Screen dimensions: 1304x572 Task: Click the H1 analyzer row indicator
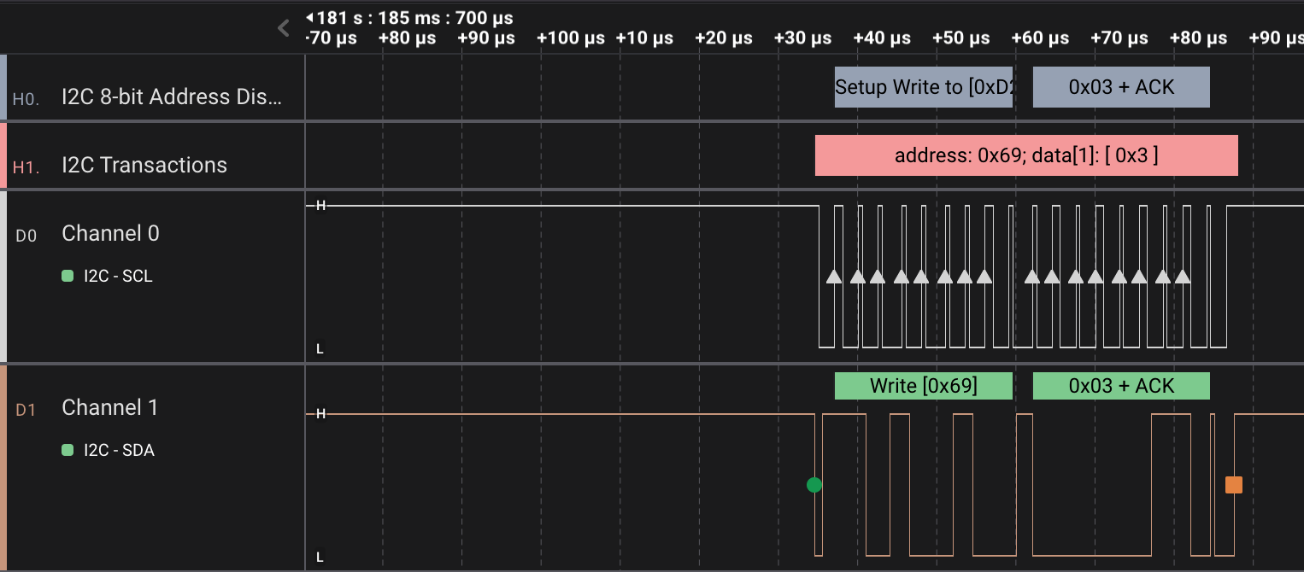tap(25, 167)
